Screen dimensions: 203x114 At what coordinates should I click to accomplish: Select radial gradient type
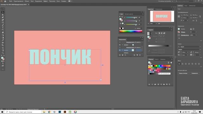tap(161, 33)
